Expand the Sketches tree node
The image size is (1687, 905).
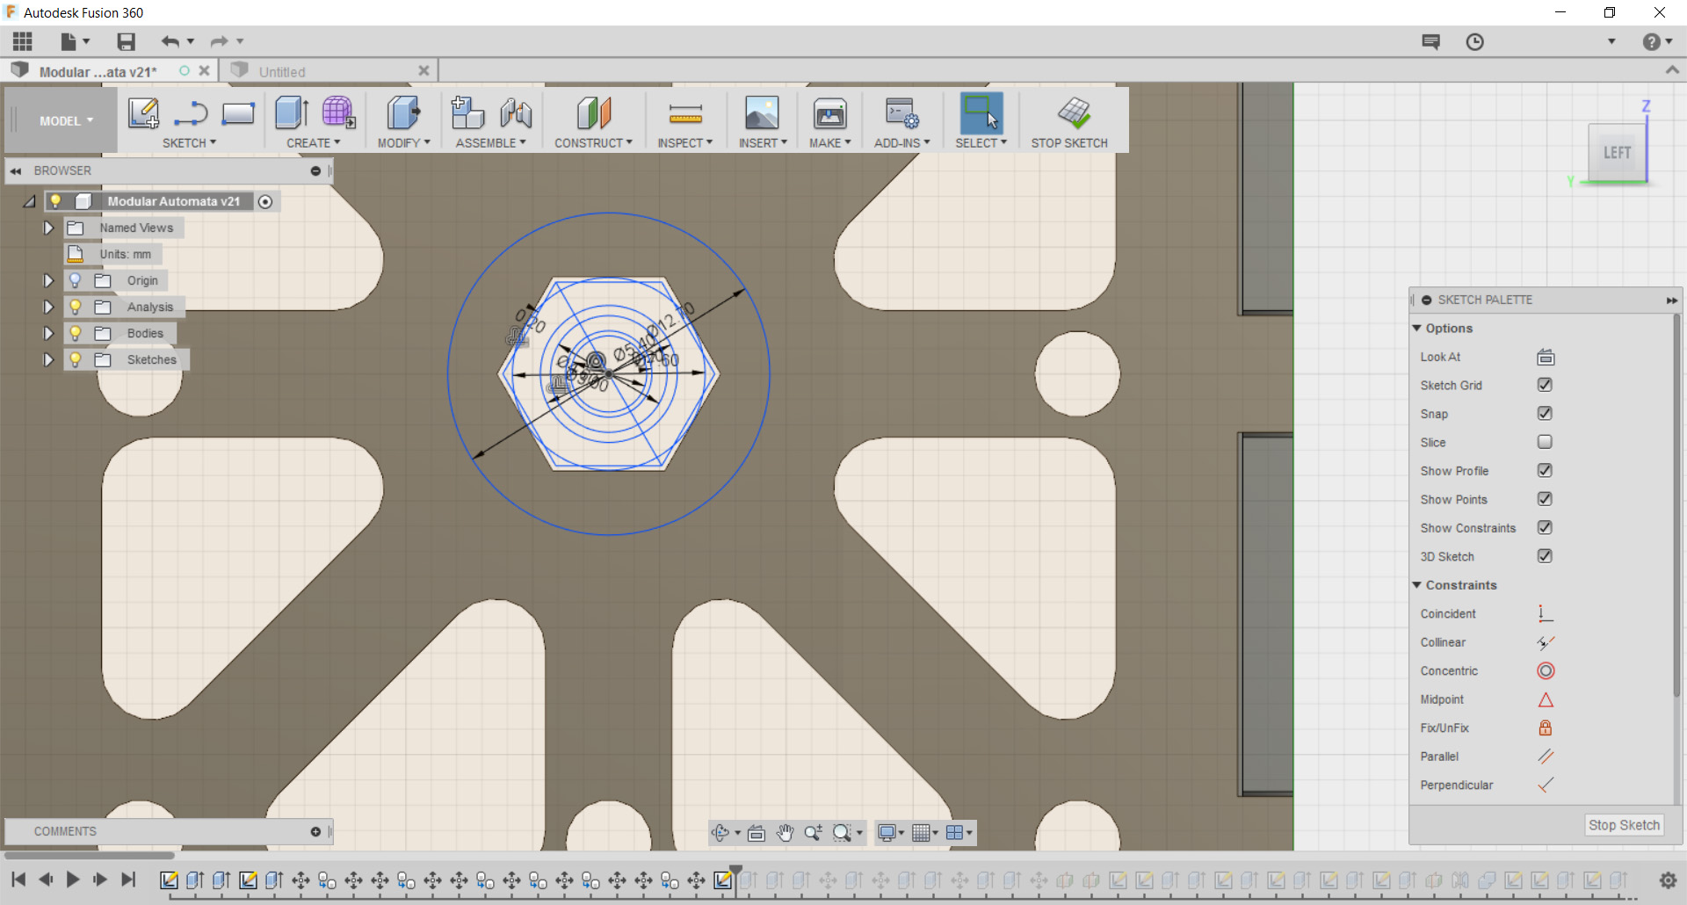(48, 359)
